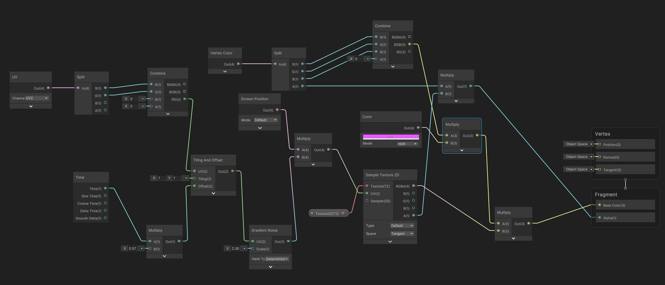Open the UV node Channel dropdown

click(37, 98)
